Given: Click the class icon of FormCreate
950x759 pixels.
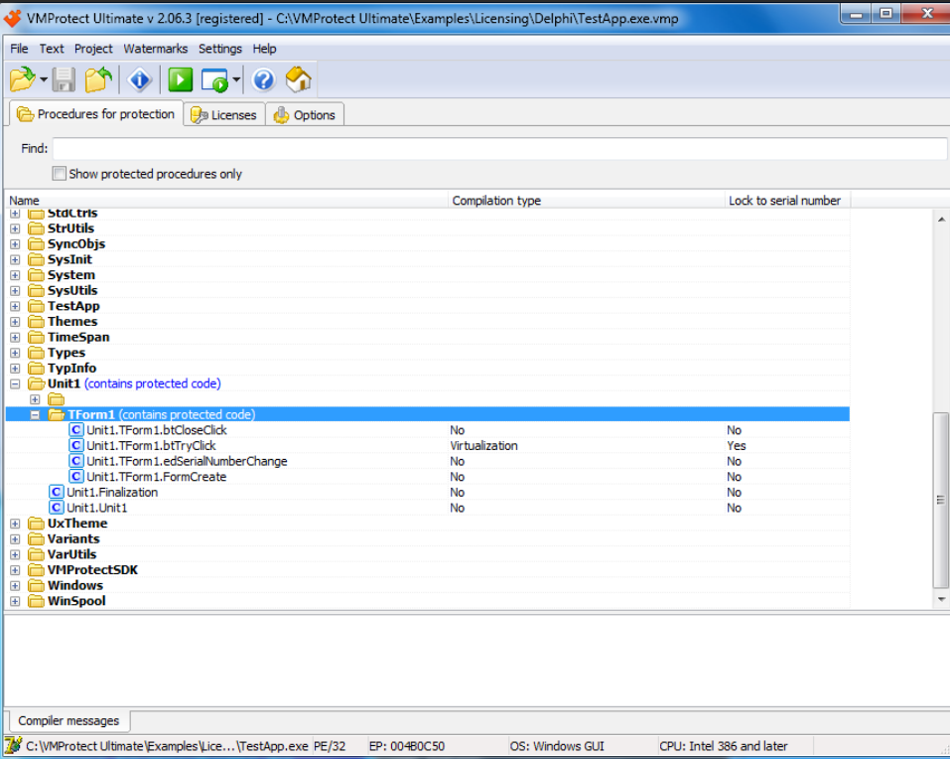Looking at the screenshot, I should click(x=76, y=477).
